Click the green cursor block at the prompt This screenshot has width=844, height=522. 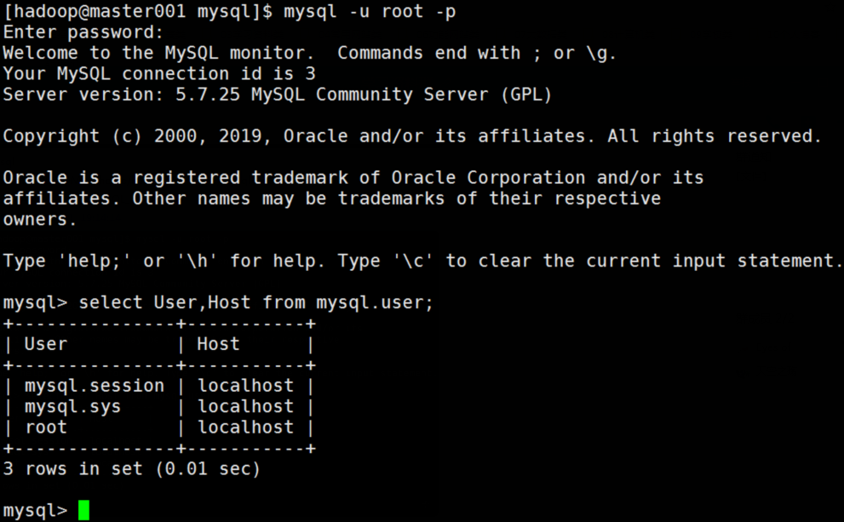[x=83, y=510]
